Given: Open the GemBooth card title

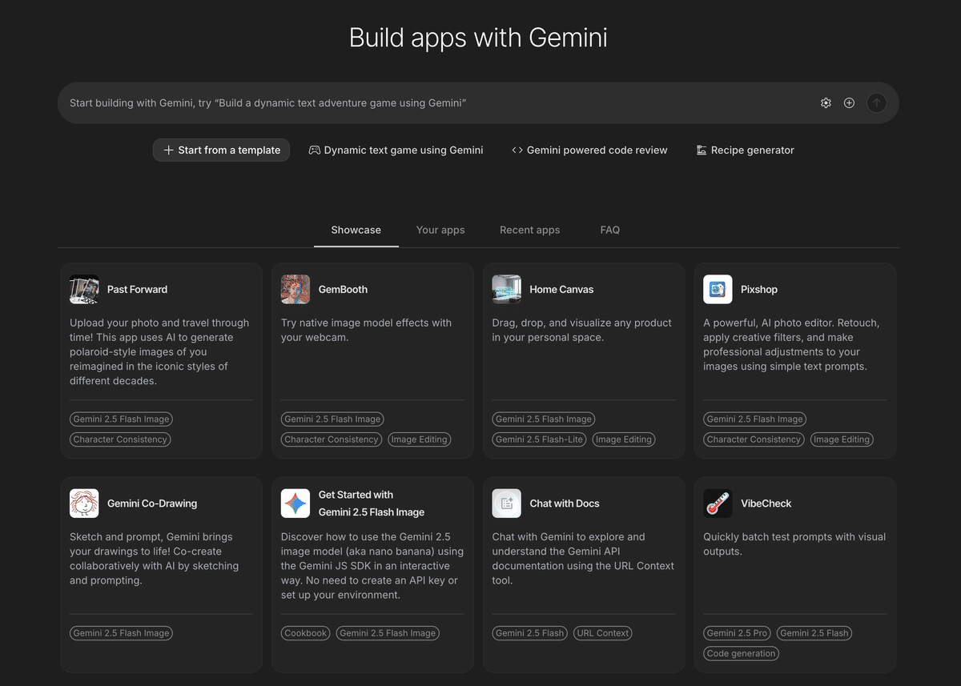Looking at the screenshot, I should click(x=343, y=289).
